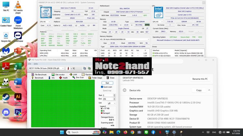Open File Explorer from the taskbar
The width and height of the screenshot is (243, 136).
click(x=111, y=132)
